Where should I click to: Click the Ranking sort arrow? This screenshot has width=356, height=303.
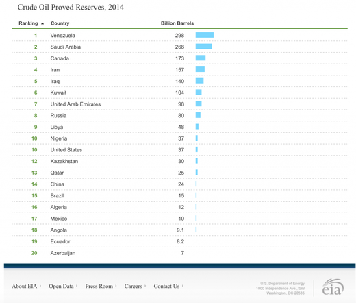click(x=42, y=23)
